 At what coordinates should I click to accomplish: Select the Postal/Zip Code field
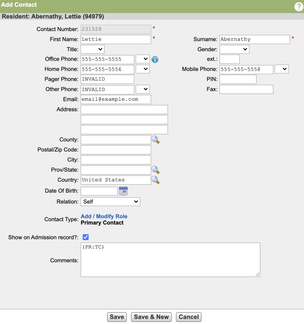(116, 150)
